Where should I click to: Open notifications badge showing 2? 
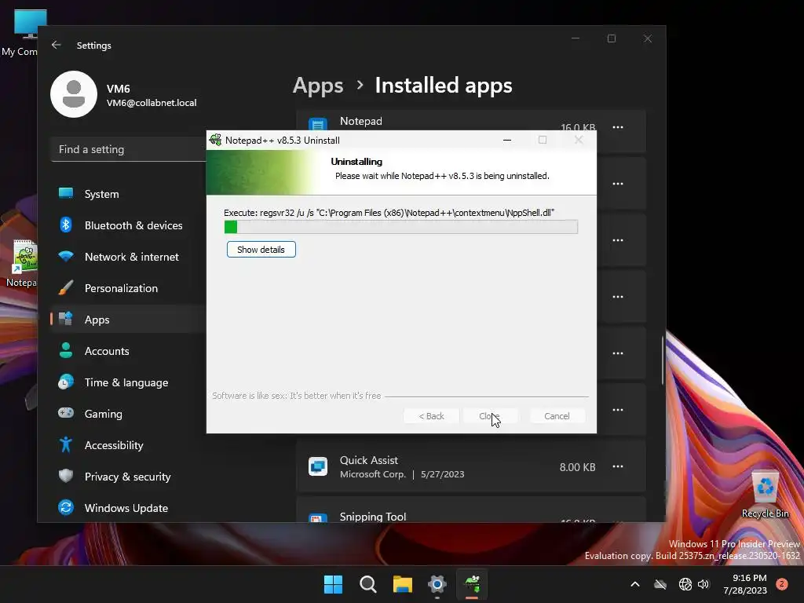point(782,584)
